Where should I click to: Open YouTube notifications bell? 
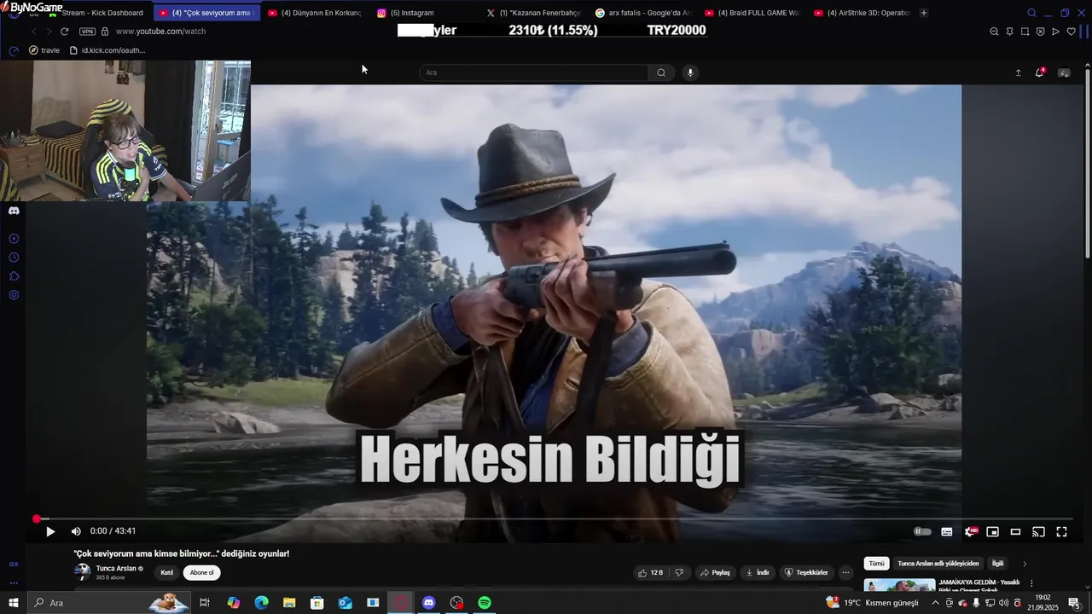point(1039,72)
